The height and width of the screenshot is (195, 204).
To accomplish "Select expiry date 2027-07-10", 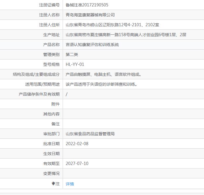I will [77, 164].
